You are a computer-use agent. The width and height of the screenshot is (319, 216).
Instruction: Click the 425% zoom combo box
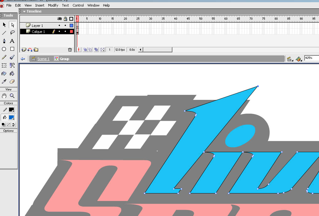(311, 58)
